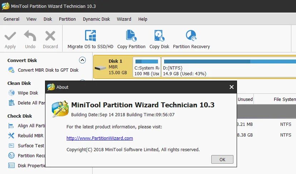This screenshot has height=174, width=296.
Task: Click the D: partition usage bar
Action: [x=230, y=61]
